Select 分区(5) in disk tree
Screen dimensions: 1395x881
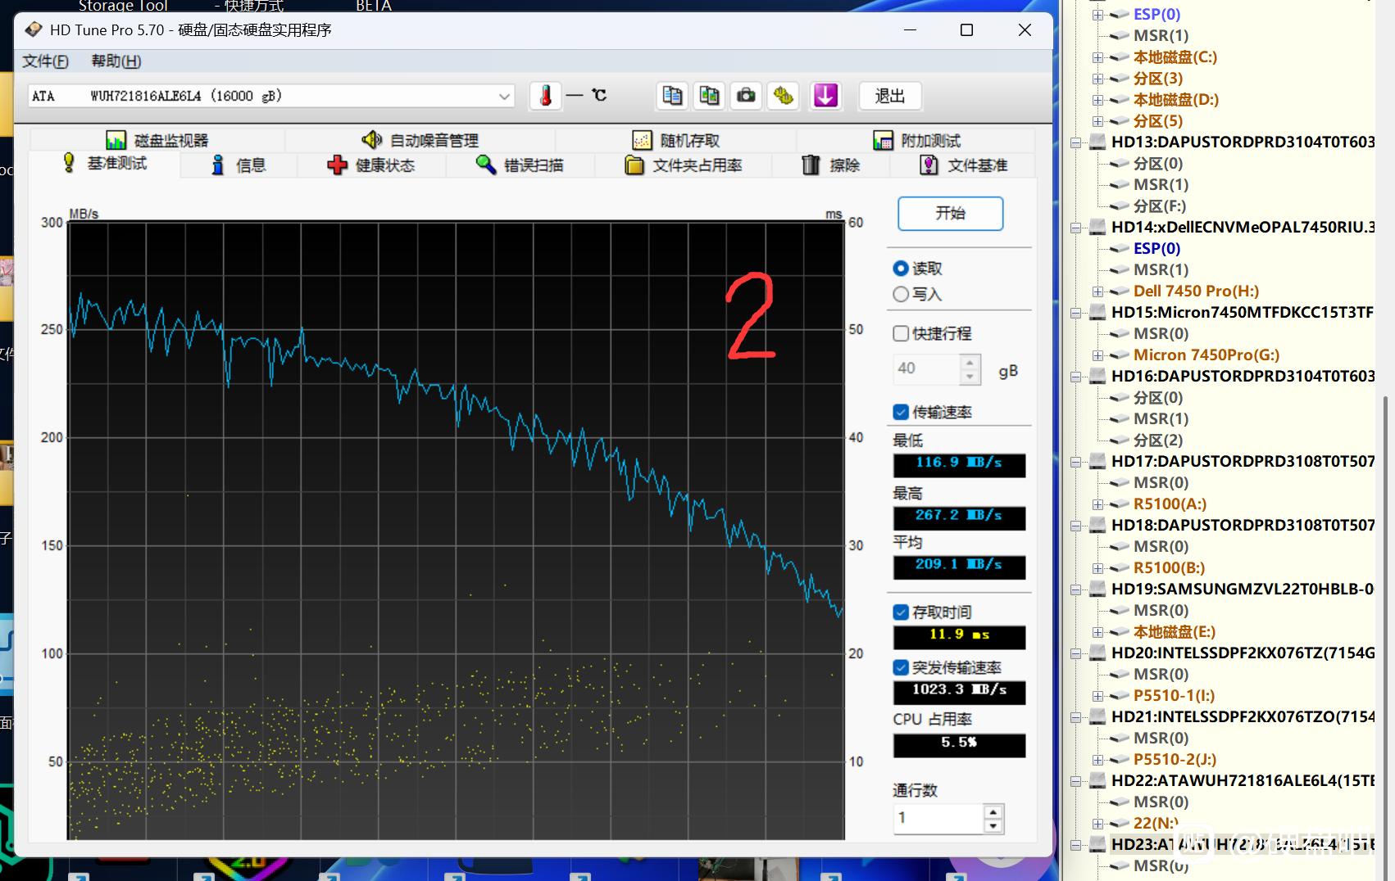tap(1158, 120)
